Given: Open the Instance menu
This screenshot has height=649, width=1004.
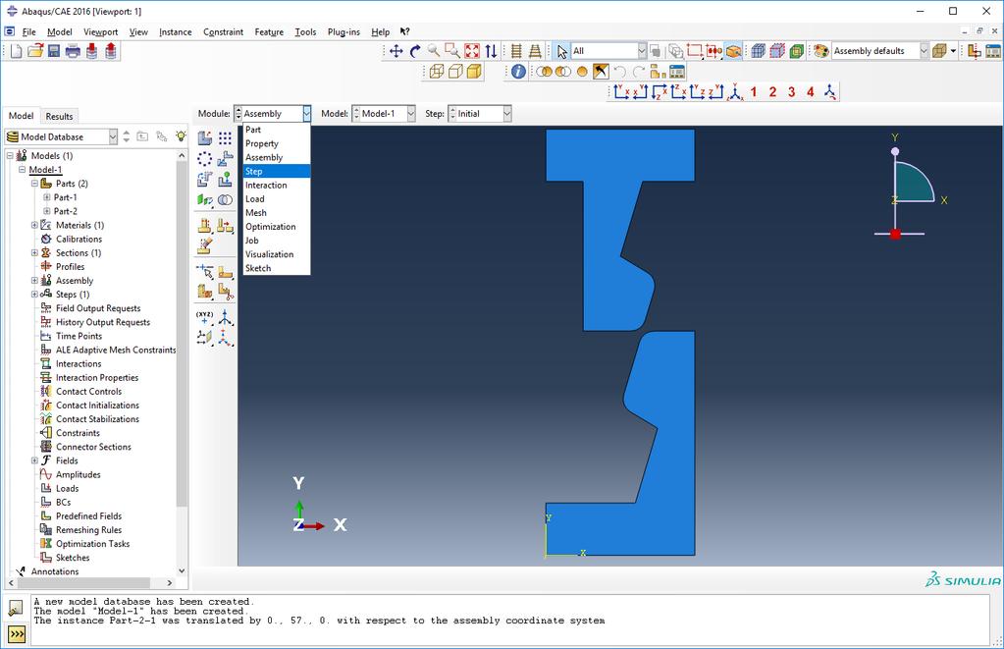Looking at the screenshot, I should pos(176,32).
